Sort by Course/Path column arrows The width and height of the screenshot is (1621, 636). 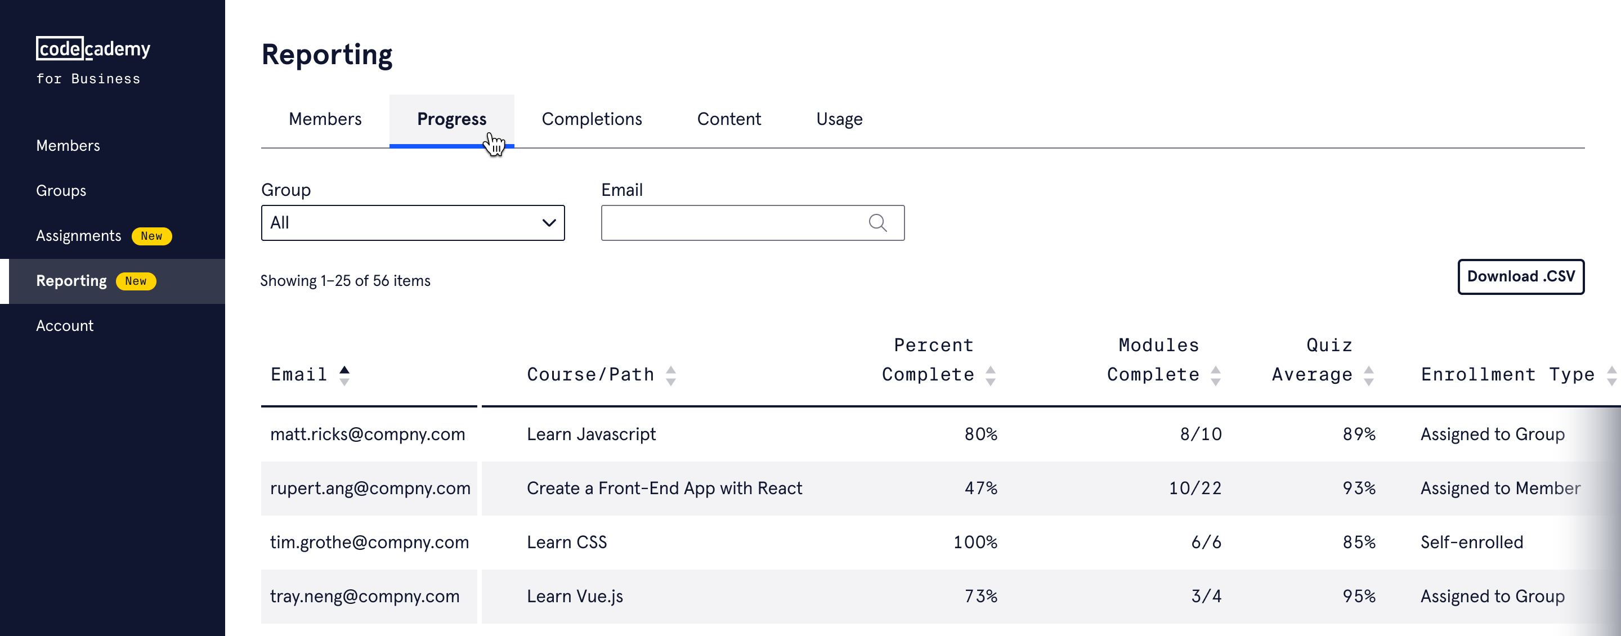[x=671, y=375]
